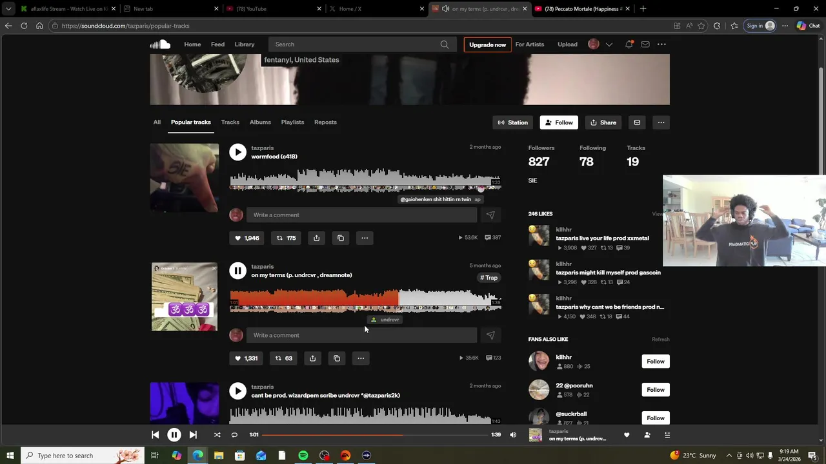The image size is (826, 464).
Task: Open more options for wormfood track
Action: pyautogui.click(x=365, y=238)
